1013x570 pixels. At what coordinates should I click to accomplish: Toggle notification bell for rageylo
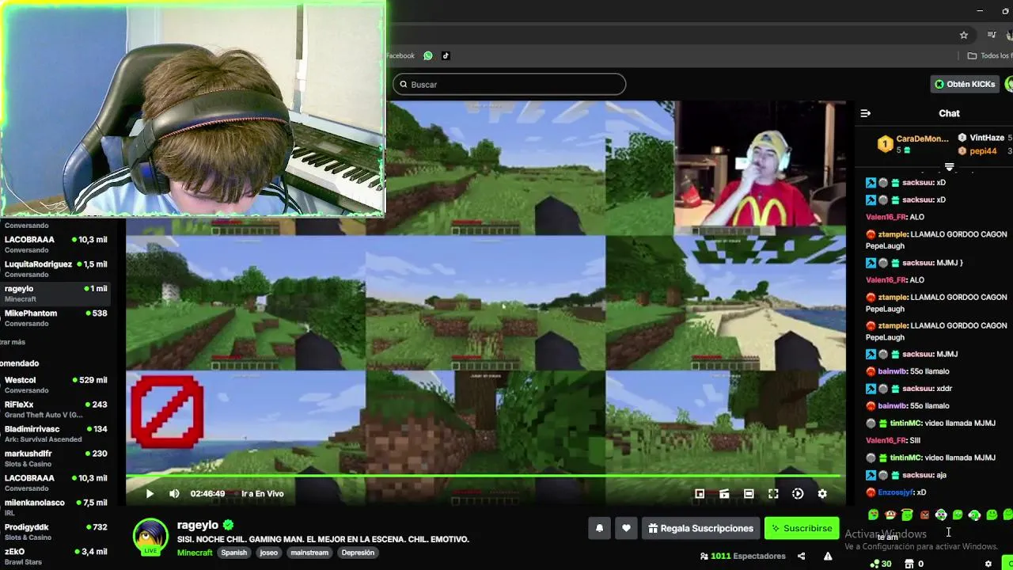[x=599, y=528]
